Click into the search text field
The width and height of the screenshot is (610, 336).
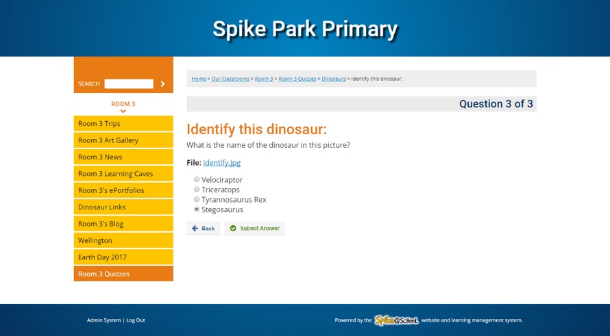[x=129, y=84]
